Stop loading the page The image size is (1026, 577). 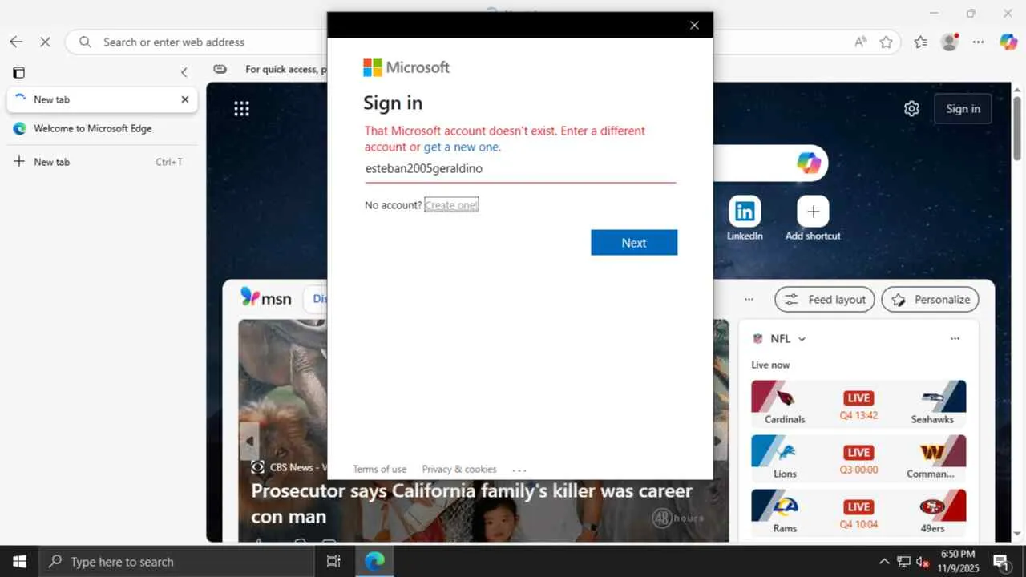click(45, 42)
